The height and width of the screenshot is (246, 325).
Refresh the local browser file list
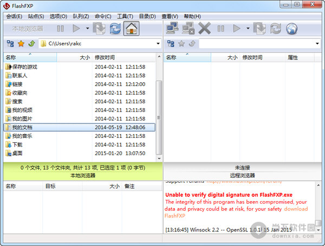tap(115, 28)
